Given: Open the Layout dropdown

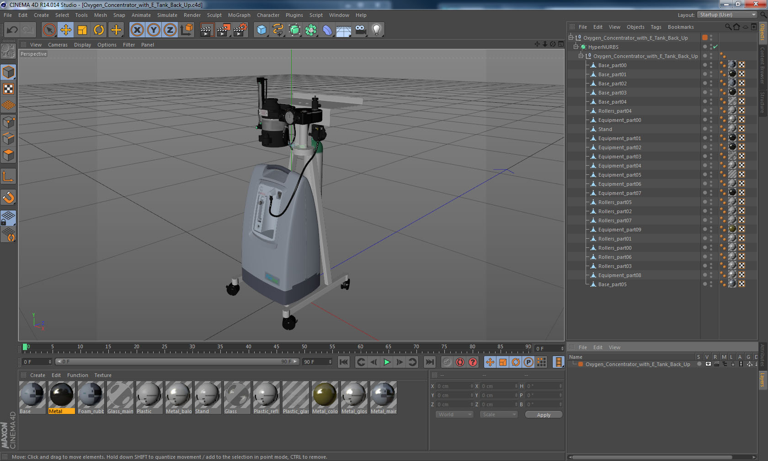Looking at the screenshot, I should click(x=728, y=15).
